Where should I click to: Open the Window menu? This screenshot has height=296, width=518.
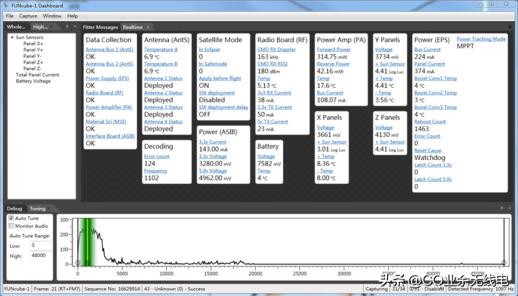(x=52, y=16)
